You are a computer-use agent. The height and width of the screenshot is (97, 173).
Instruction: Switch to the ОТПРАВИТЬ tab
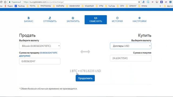[x=50, y=20]
